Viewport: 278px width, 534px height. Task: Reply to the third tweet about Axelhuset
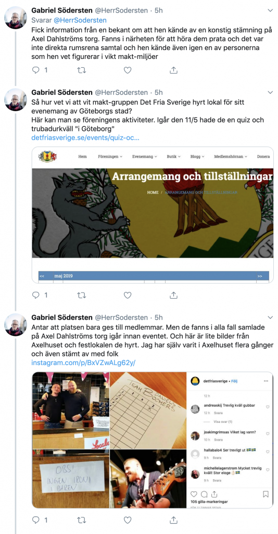point(36,520)
